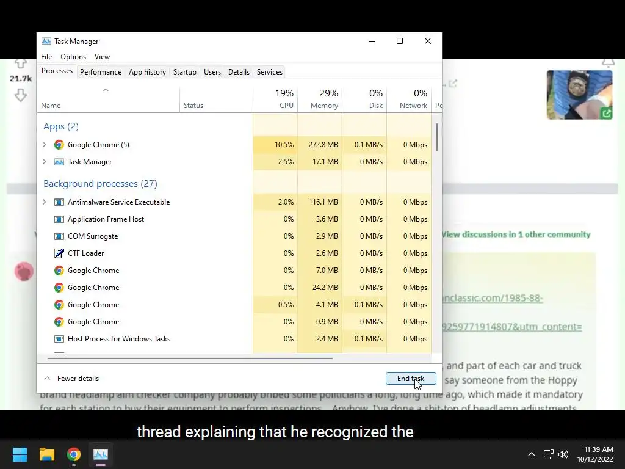625x469 pixels.
Task: Open Google Chrome from the taskbar
Action: tap(74, 454)
